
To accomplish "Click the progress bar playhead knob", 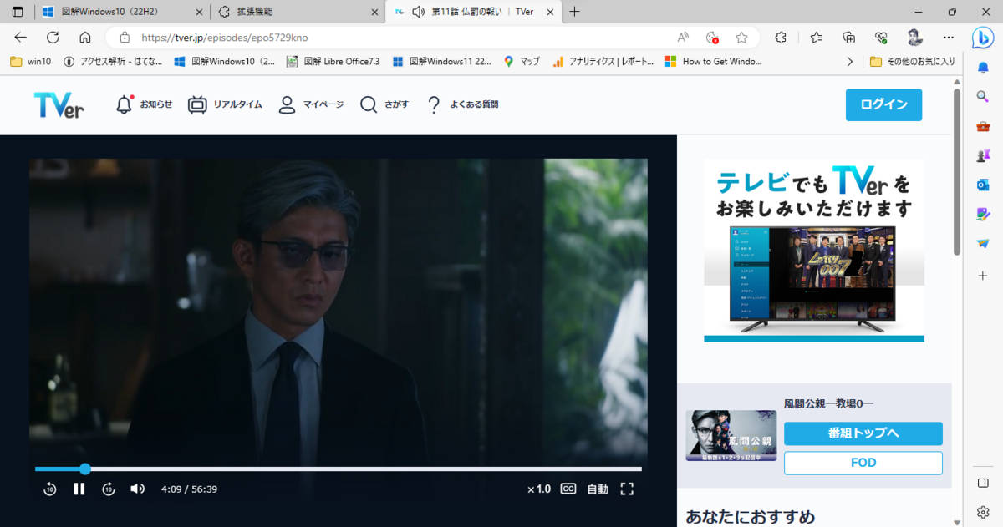I will 84,469.
